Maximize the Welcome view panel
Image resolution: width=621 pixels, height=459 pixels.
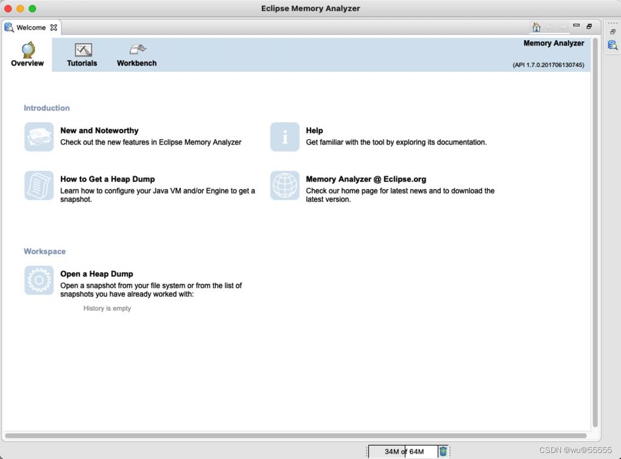[589, 26]
